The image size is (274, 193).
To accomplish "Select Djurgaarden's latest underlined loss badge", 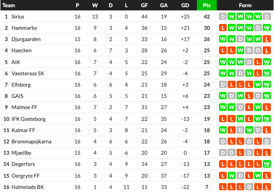I will [x=267, y=39].
